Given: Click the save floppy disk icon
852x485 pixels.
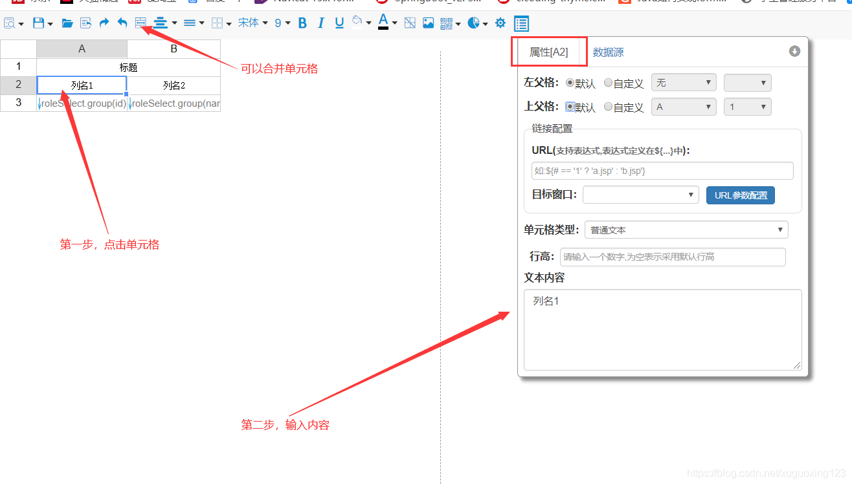Looking at the screenshot, I should [x=38, y=23].
